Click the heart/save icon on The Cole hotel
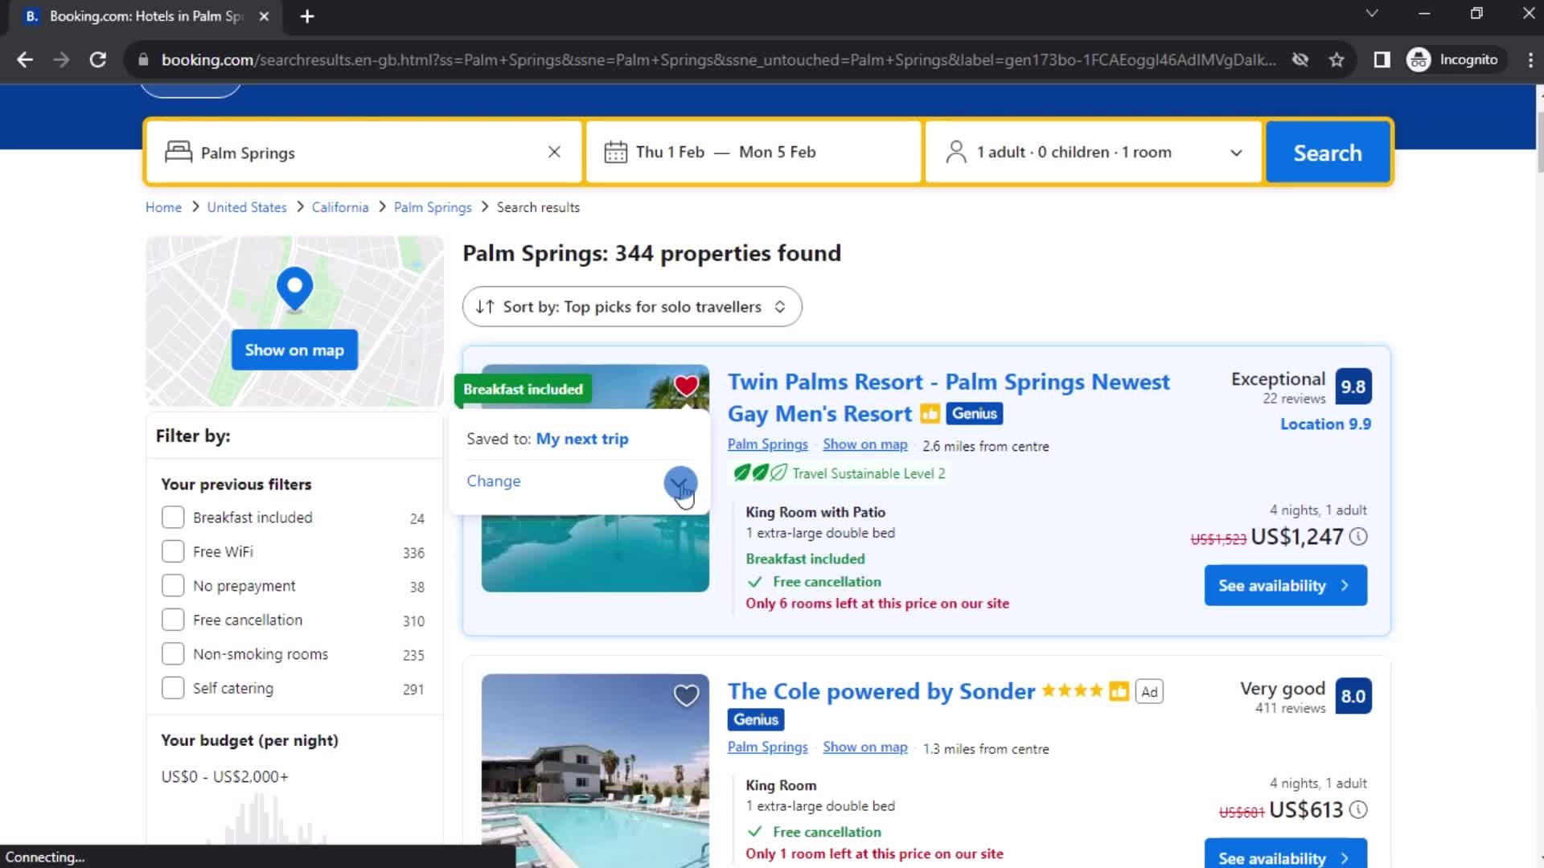Screen dimensions: 1544x868 686,695
